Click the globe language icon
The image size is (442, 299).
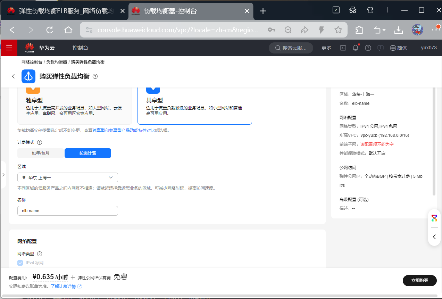coord(393,48)
